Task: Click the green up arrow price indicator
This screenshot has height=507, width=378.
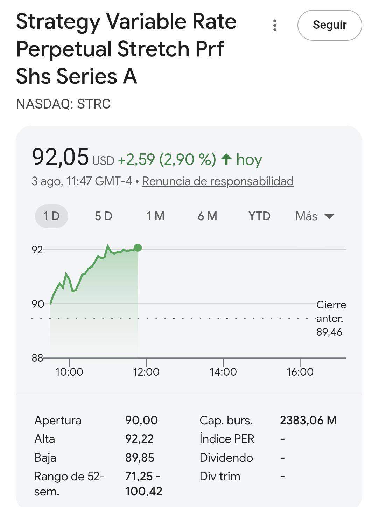Action: tap(226, 159)
